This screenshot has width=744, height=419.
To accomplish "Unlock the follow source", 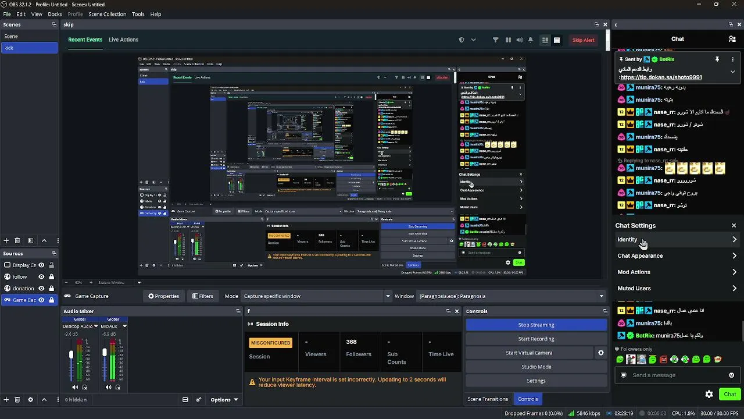I will (51, 277).
